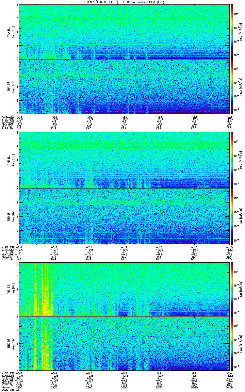
Task: Click the 0320 time tick label
Action: [159, 387]
